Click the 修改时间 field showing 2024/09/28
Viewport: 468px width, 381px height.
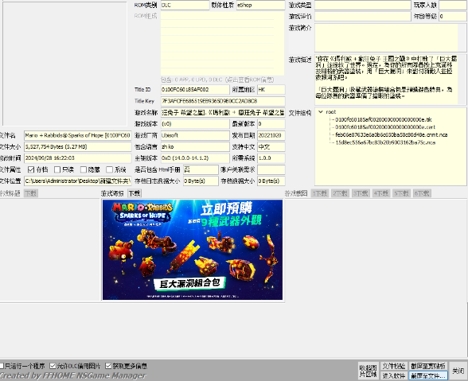click(78, 158)
